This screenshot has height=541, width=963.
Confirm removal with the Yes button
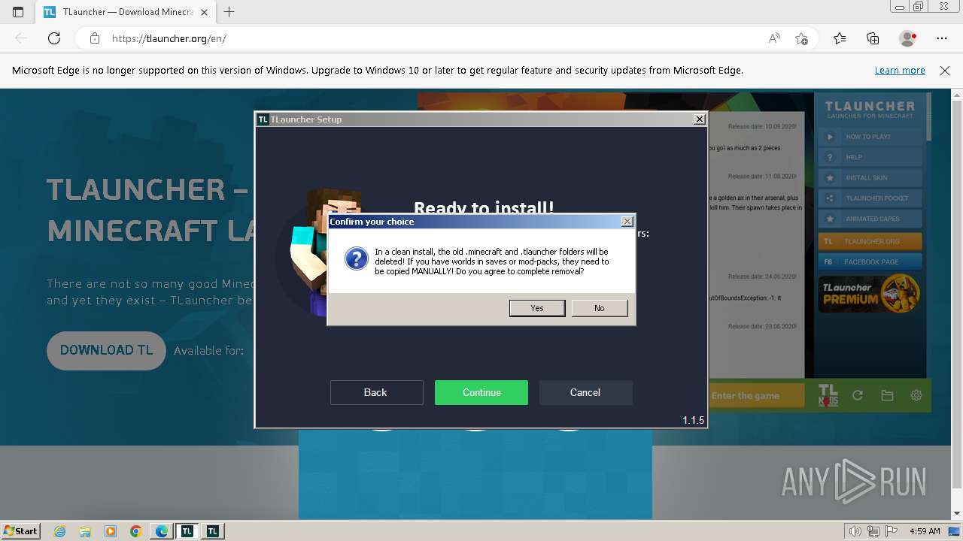pyautogui.click(x=536, y=308)
